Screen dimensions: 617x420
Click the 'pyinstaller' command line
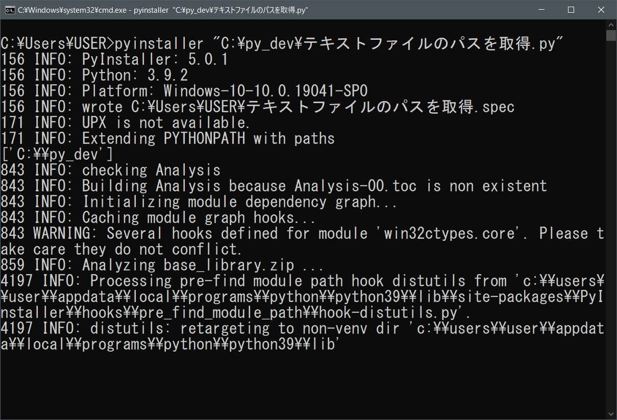(281, 44)
